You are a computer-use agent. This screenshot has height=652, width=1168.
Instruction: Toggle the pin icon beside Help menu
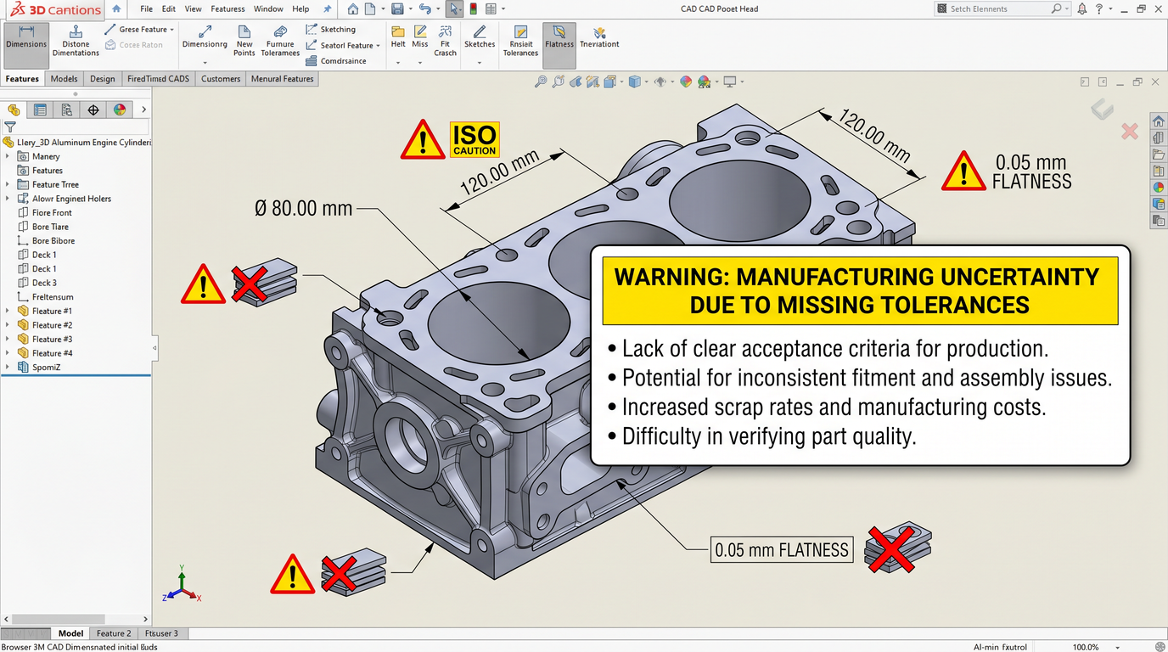coord(327,9)
